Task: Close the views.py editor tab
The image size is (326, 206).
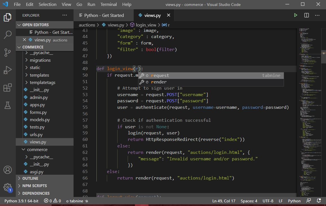Action: click(x=168, y=15)
